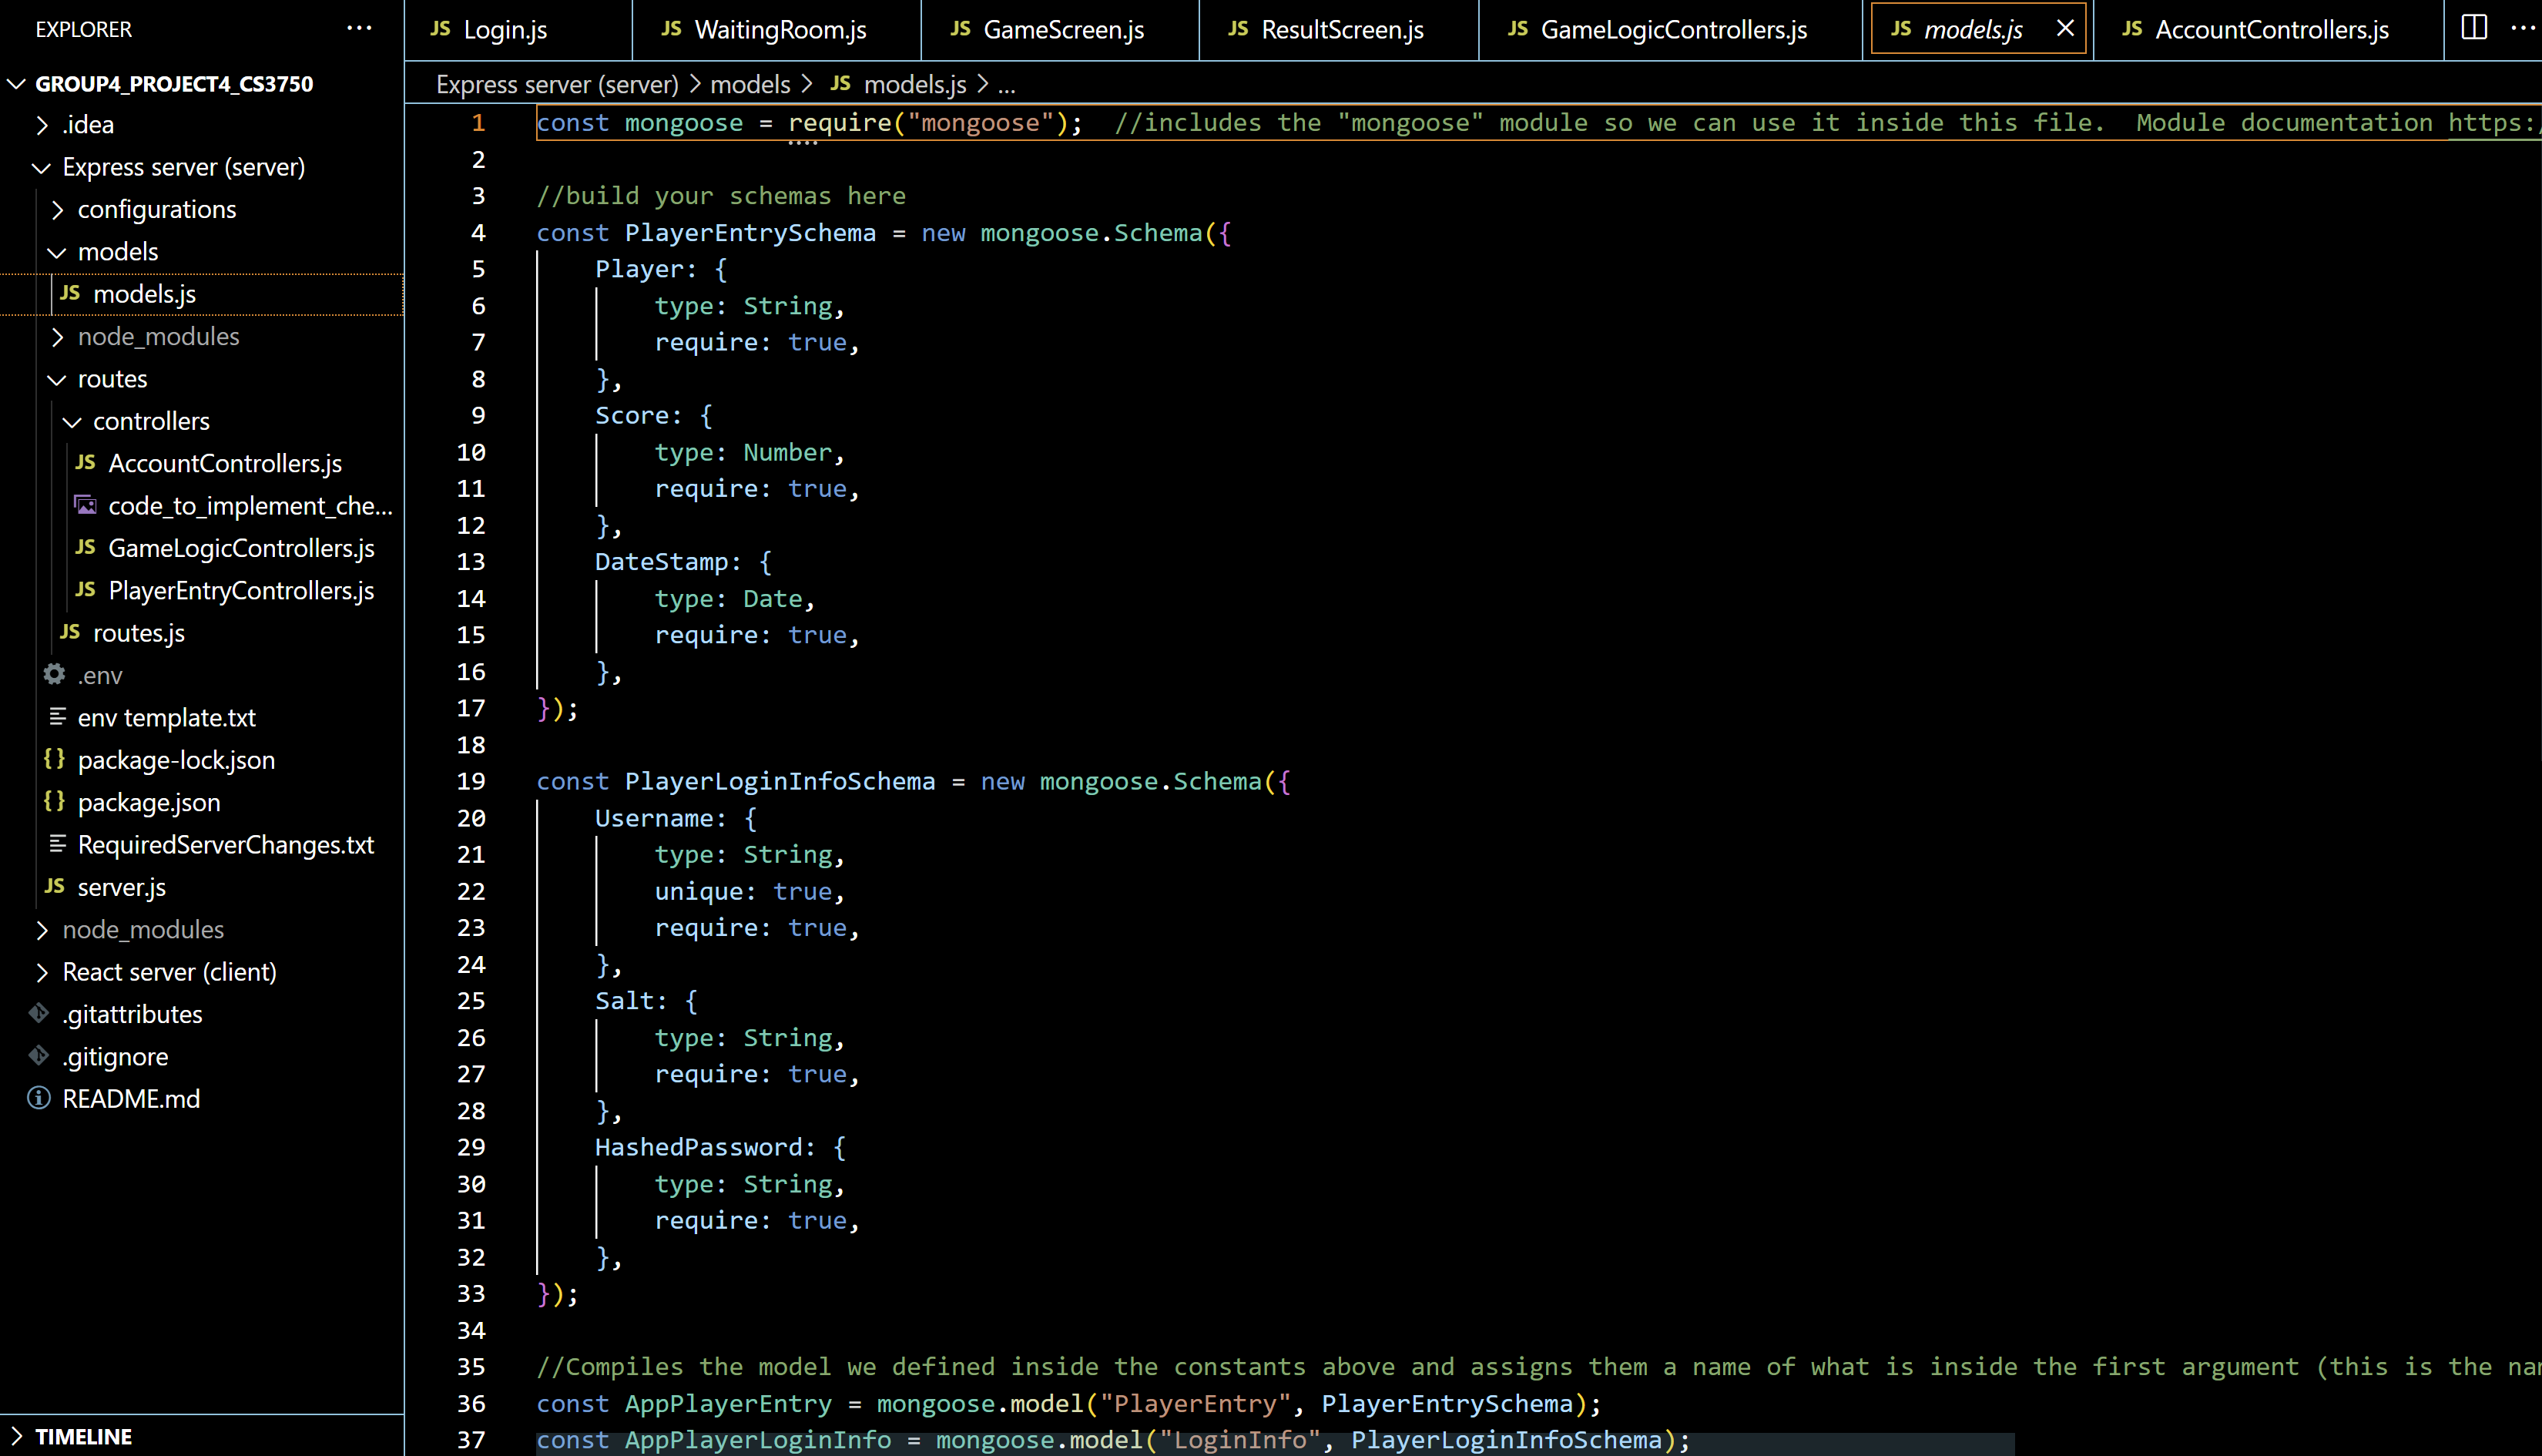Click PlayerLoginInfoSchema declaration on line 19
The height and width of the screenshot is (1456, 2542).
[x=780, y=781]
